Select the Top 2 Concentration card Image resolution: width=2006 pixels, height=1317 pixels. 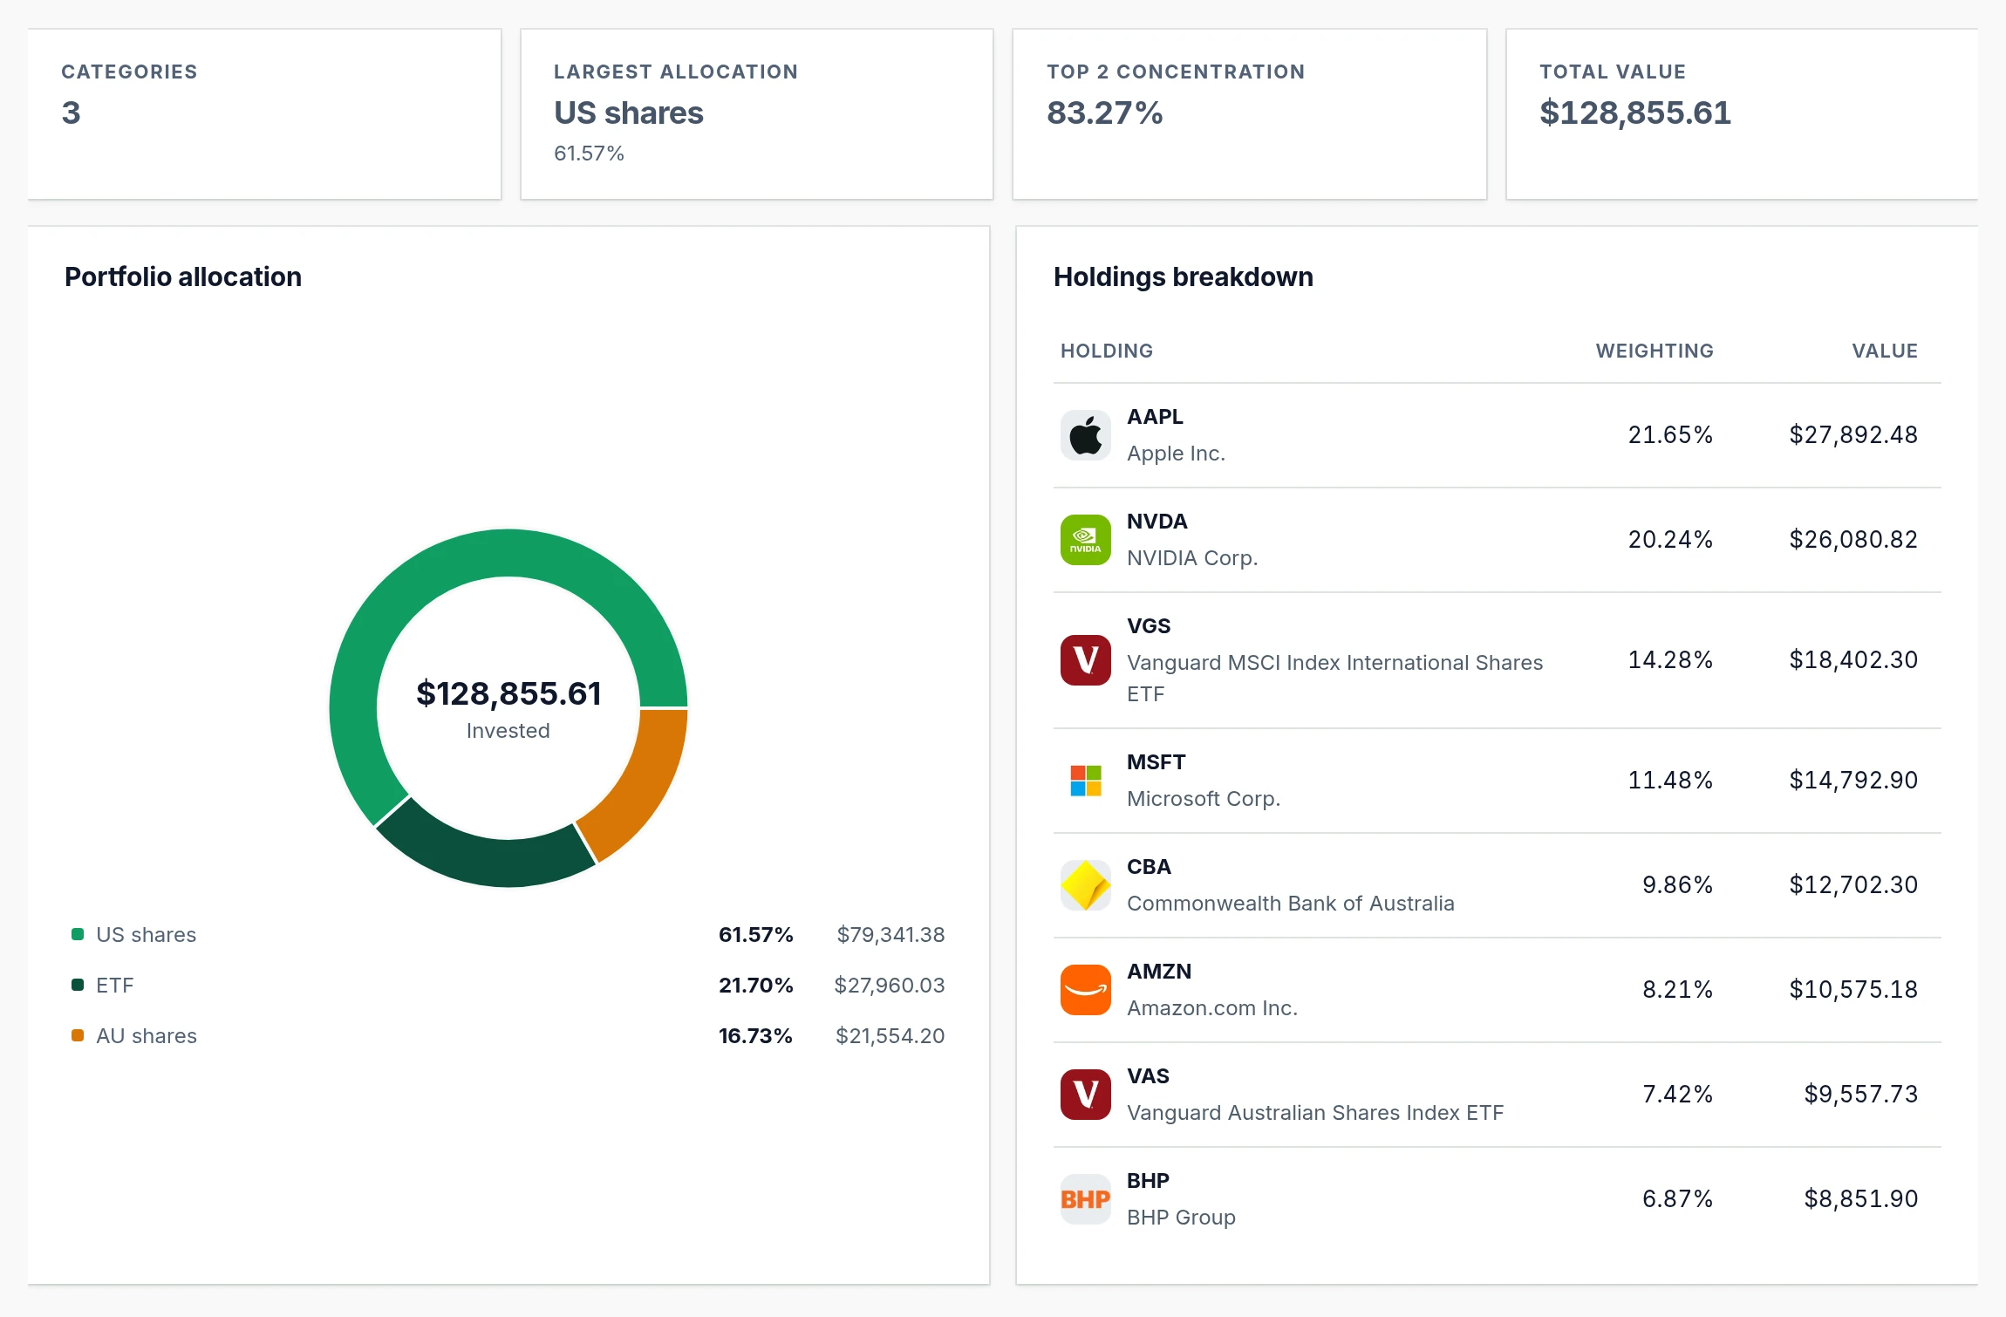(x=1249, y=114)
